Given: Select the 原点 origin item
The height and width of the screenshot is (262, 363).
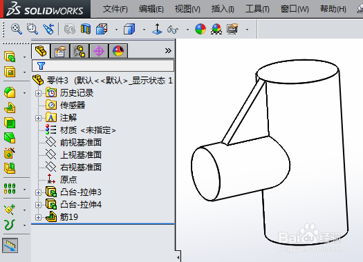Looking at the screenshot, I should pos(62,179).
